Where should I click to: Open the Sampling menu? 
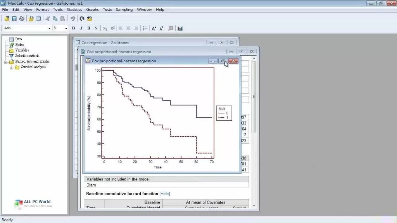coord(124,10)
